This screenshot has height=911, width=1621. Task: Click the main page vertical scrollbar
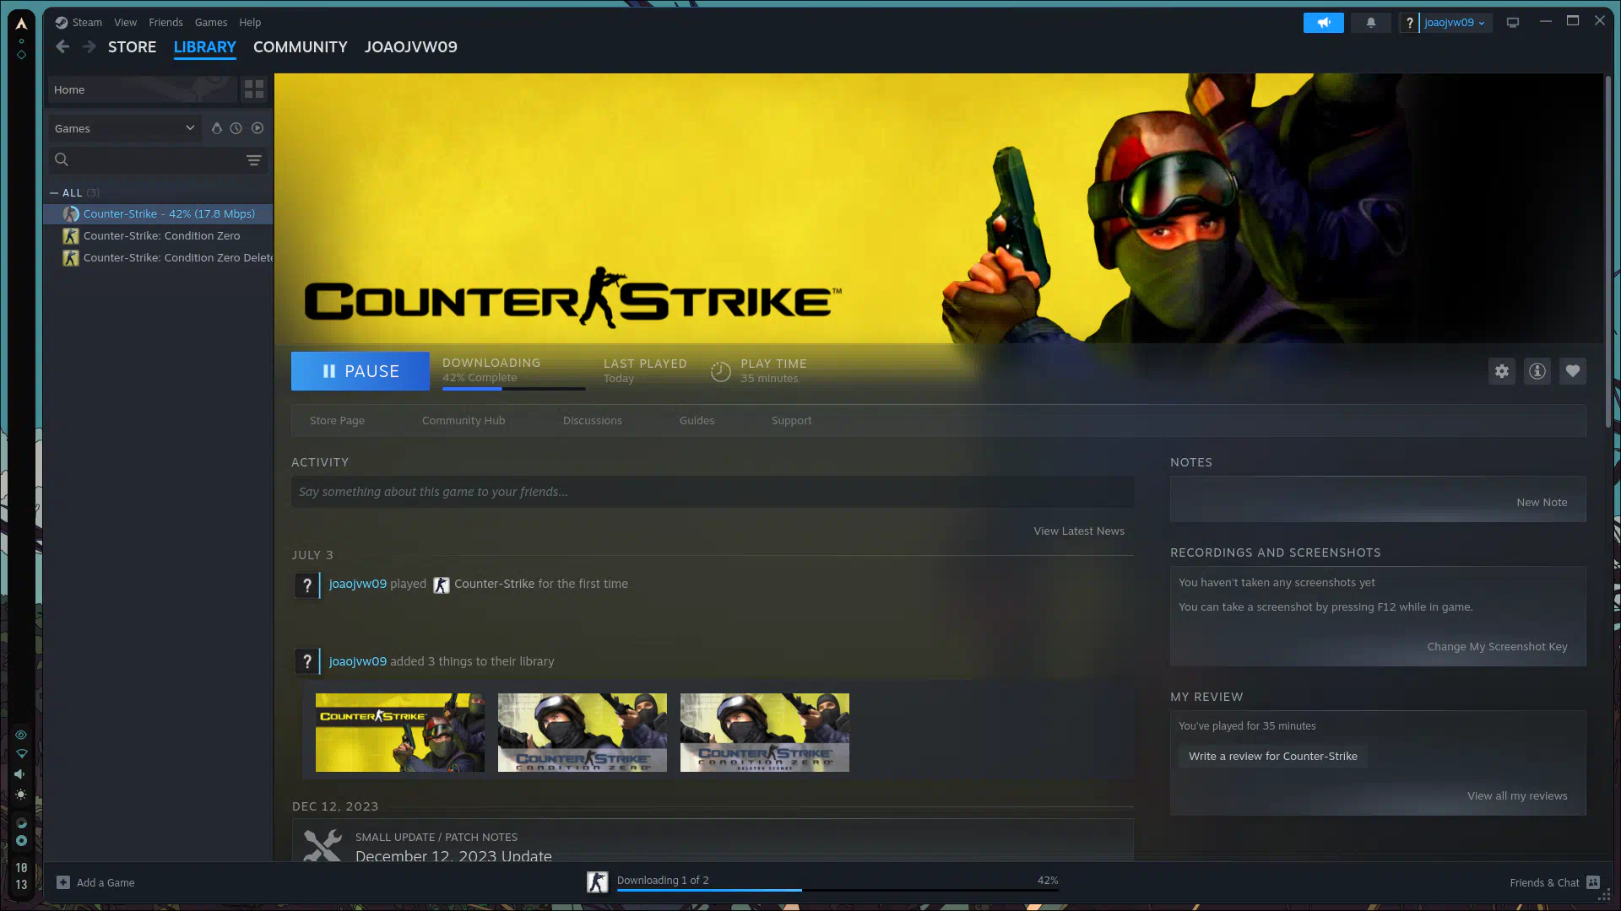[1608, 253]
